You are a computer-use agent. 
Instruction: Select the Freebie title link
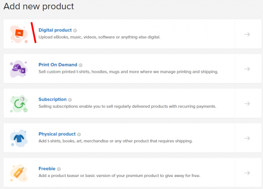point(47,169)
